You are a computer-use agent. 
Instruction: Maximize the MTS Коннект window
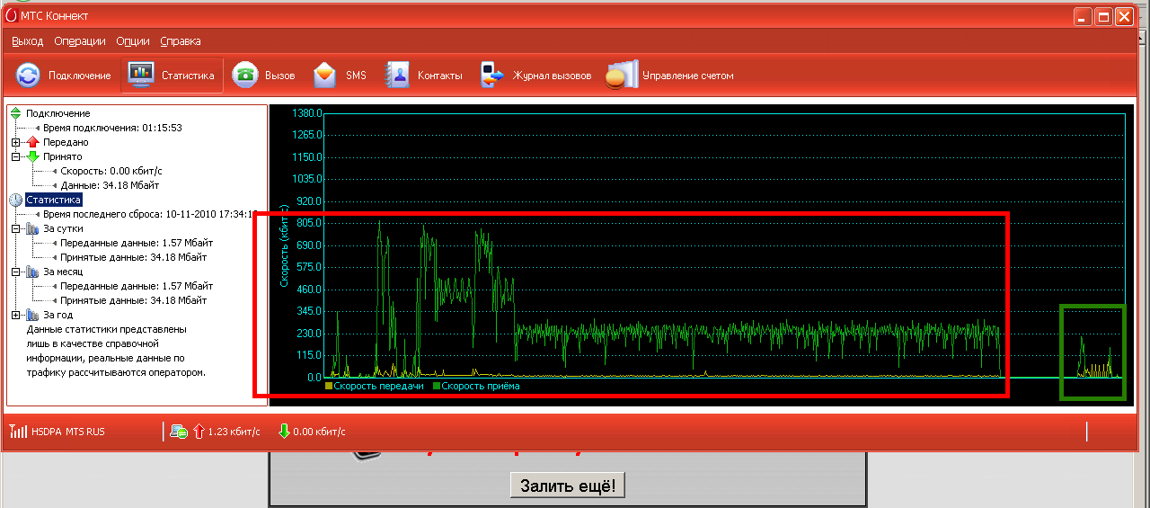(x=1105, y=16)
